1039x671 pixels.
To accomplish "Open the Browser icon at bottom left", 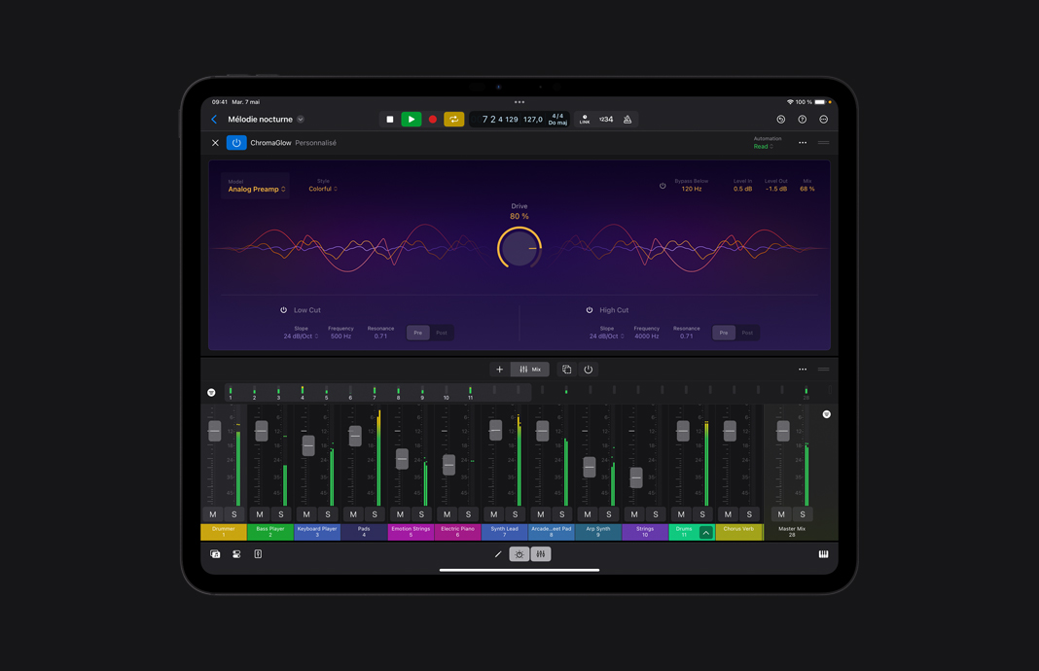I will [214, 554].
